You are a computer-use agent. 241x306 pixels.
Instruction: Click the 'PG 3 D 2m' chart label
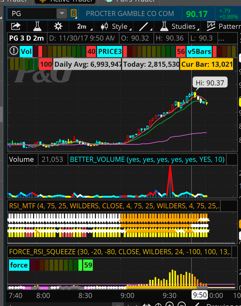[26, 38]
